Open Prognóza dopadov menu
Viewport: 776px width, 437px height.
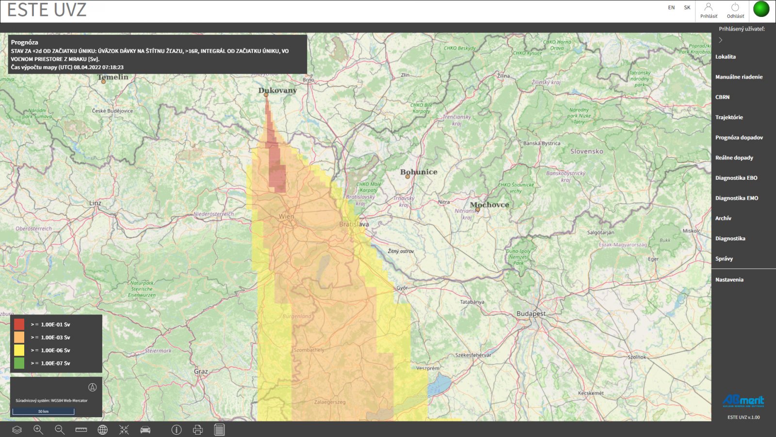coord(739,138)
